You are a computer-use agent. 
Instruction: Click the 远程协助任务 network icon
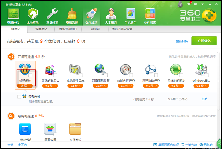(x=151, y=69)
